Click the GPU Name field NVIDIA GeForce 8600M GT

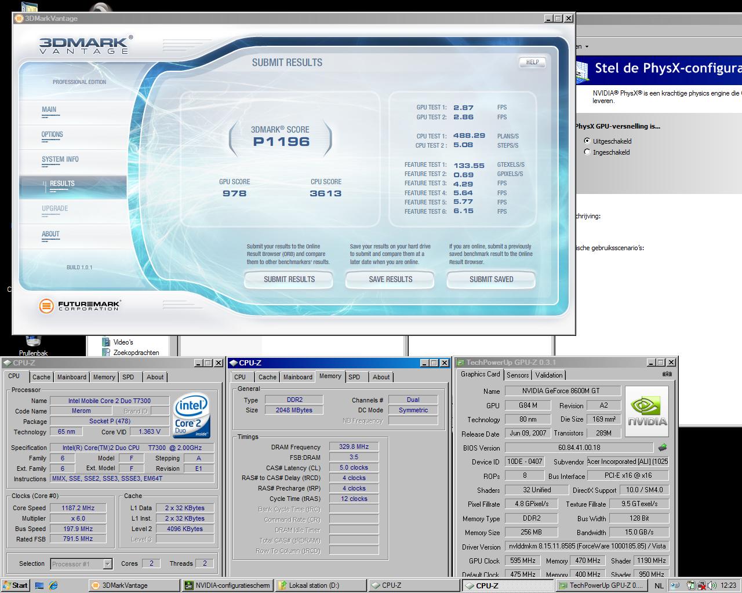point(562,391)
